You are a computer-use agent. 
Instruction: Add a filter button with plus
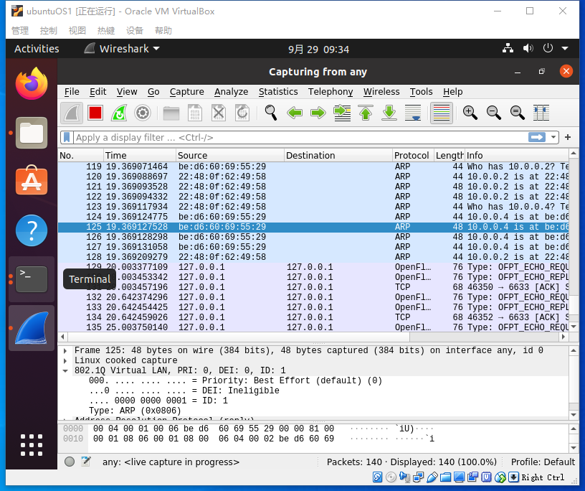[x=568, y=138]
